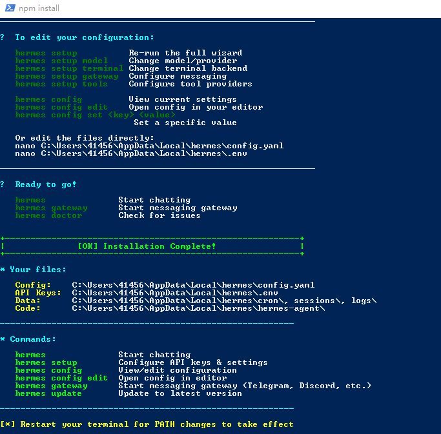
Task: Click the 'hermes setup tools' command text
Action: click(x=61, y=84)
